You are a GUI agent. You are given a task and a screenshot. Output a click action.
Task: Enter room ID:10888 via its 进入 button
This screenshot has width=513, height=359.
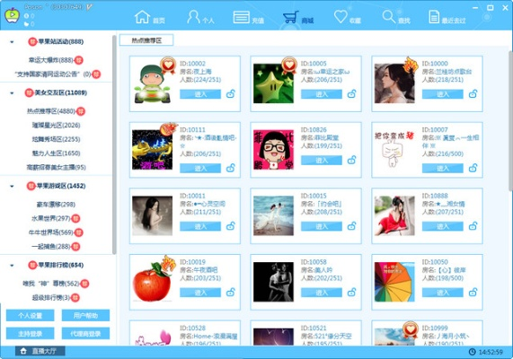pyautogui.click(x=442, y=226)
